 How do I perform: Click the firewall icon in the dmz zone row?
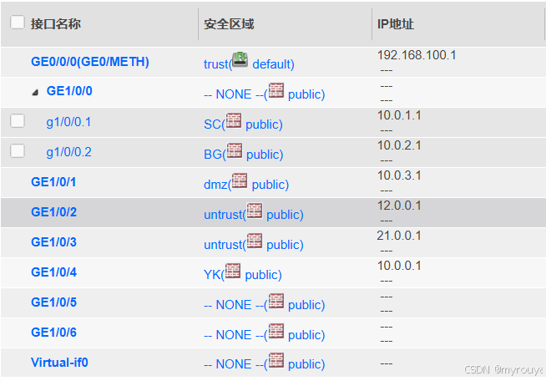tap(240, 180)
